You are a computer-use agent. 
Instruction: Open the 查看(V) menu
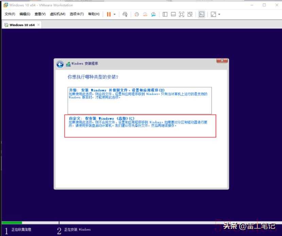(40, 14)
